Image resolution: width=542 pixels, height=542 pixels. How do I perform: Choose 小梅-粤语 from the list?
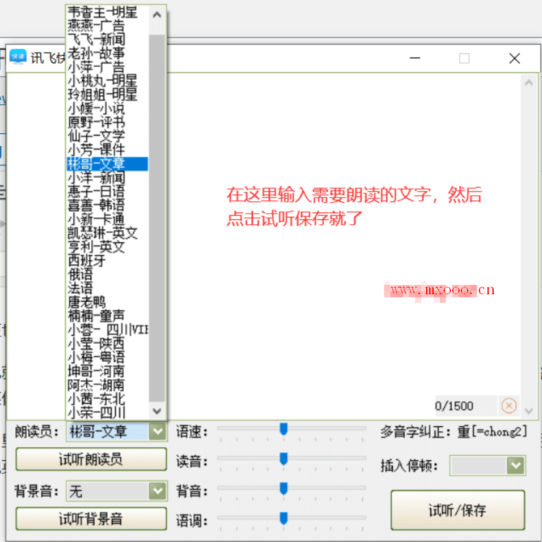click(x=97, y=357)
